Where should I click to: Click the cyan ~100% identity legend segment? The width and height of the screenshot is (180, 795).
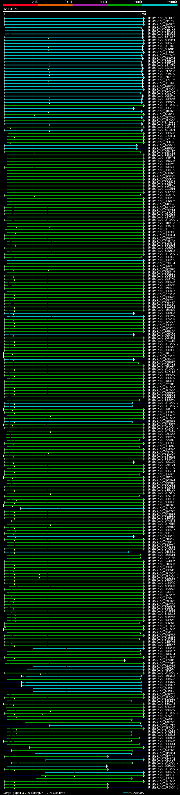coord(160,5)
